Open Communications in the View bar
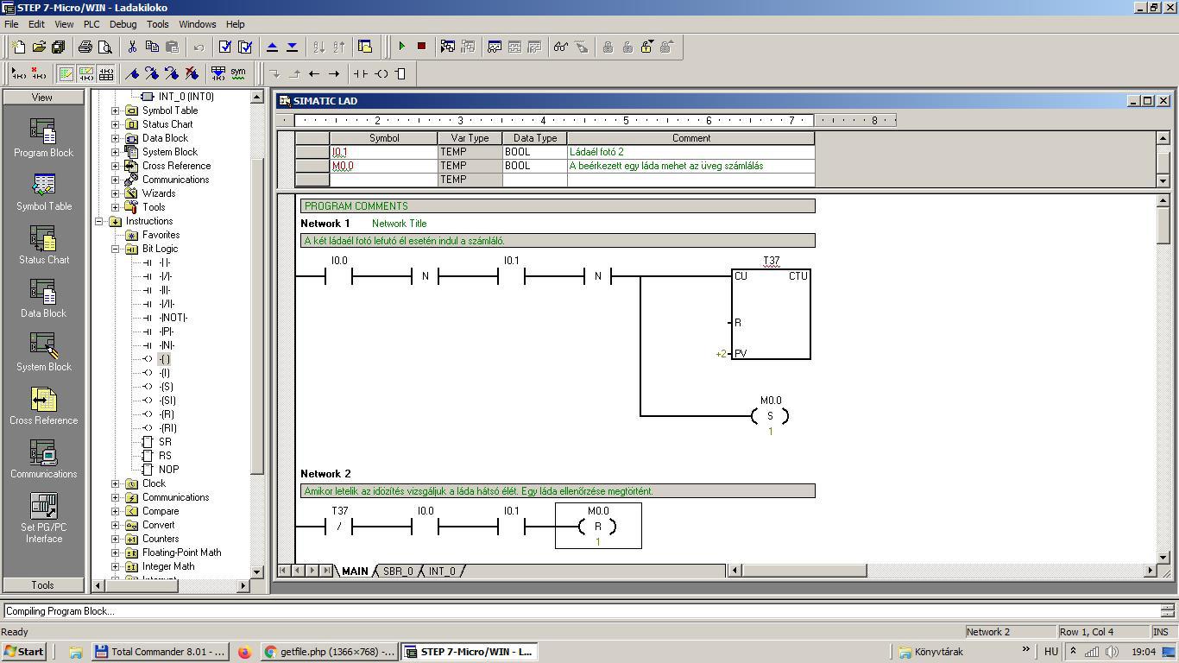The image size is (1179, 663). 43,459
